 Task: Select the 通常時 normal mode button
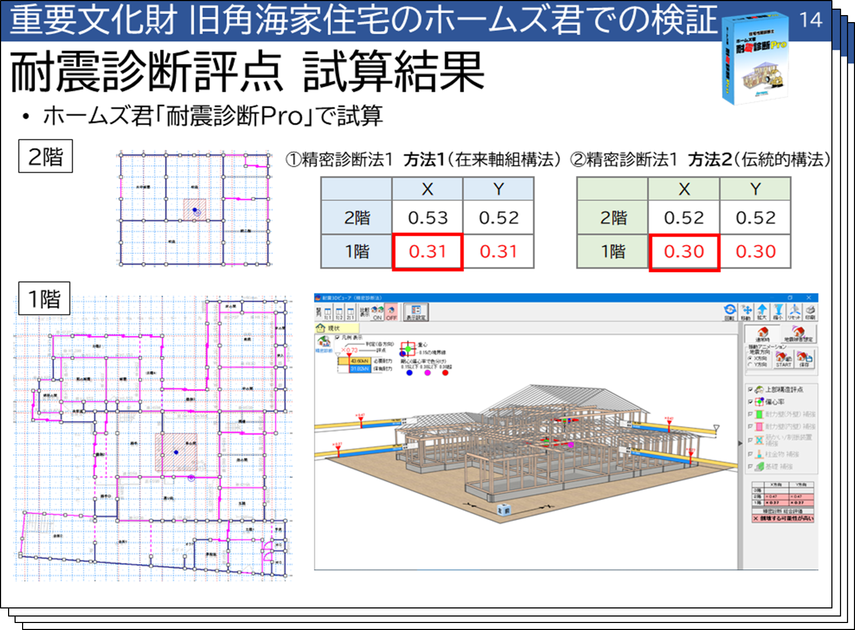tap(762, 334)
